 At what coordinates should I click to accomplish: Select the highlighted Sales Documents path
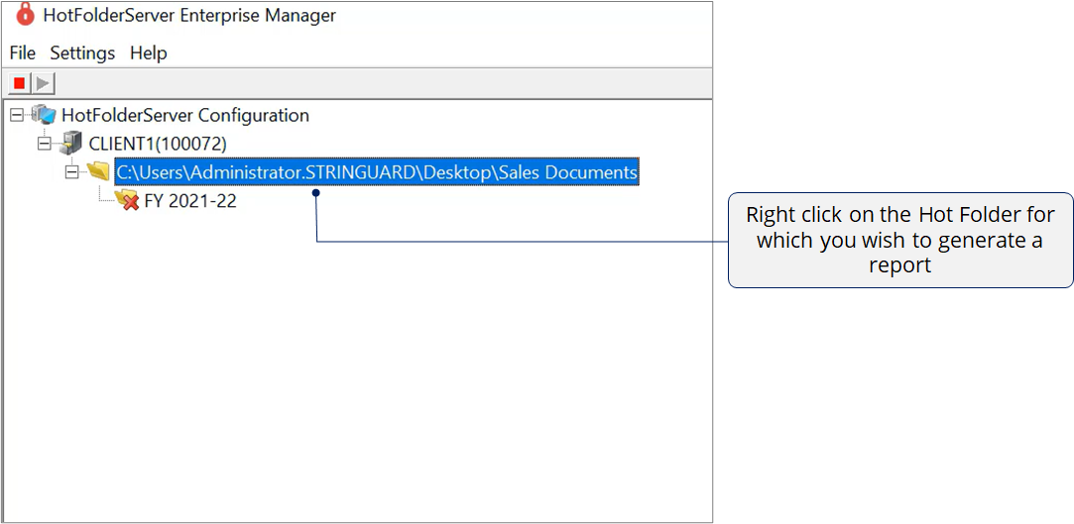point(376,172)
